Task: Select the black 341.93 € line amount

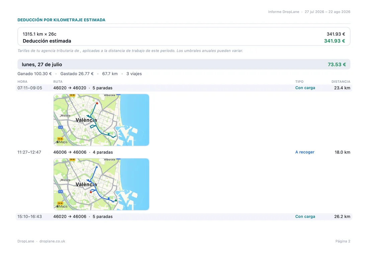Action: [x=336, y=34]
